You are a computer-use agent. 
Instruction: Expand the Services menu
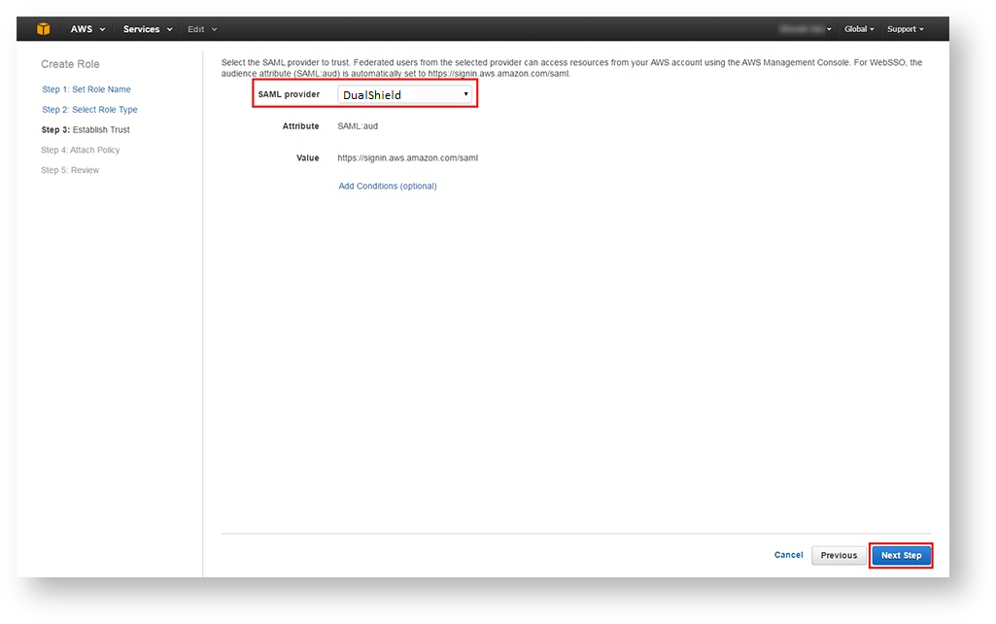147,29
